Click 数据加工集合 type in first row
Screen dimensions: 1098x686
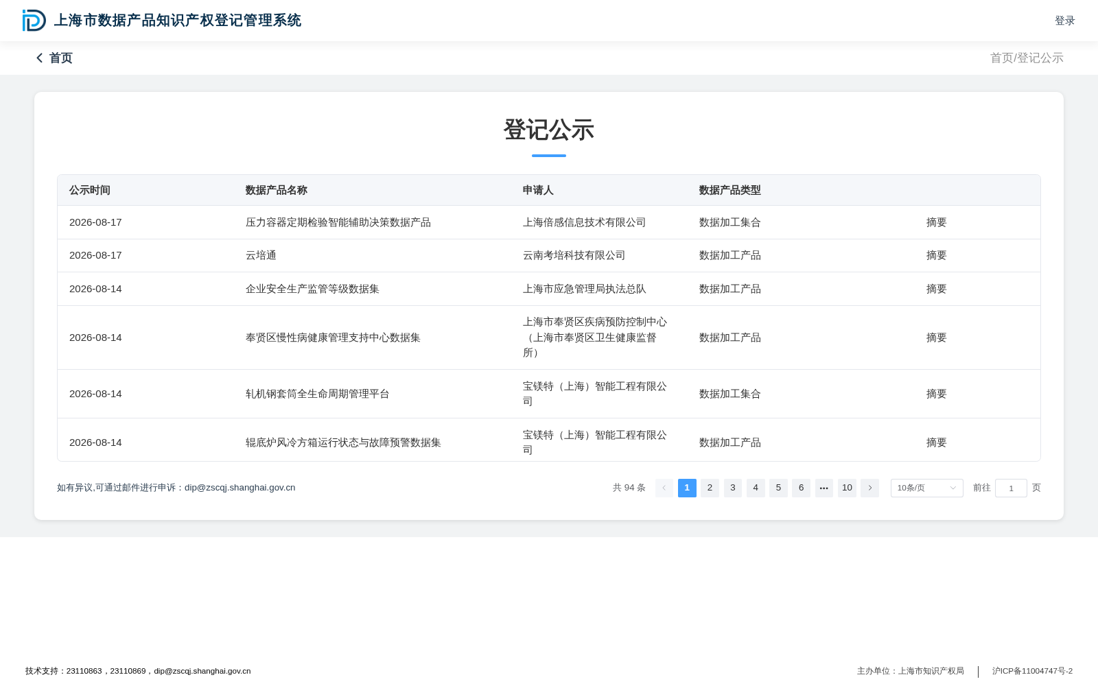point(730,222)
